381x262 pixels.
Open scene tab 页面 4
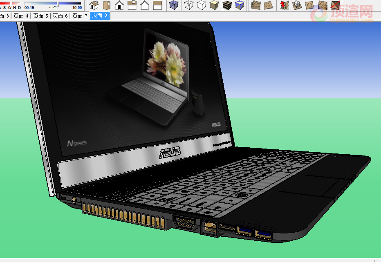tap(21, 16)
